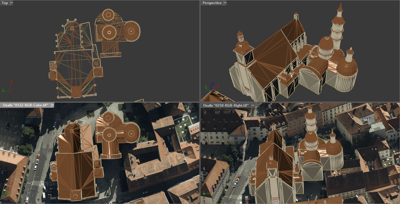Select the Perspective viewport title
This screenshot has width=400, height=204.
212,3
